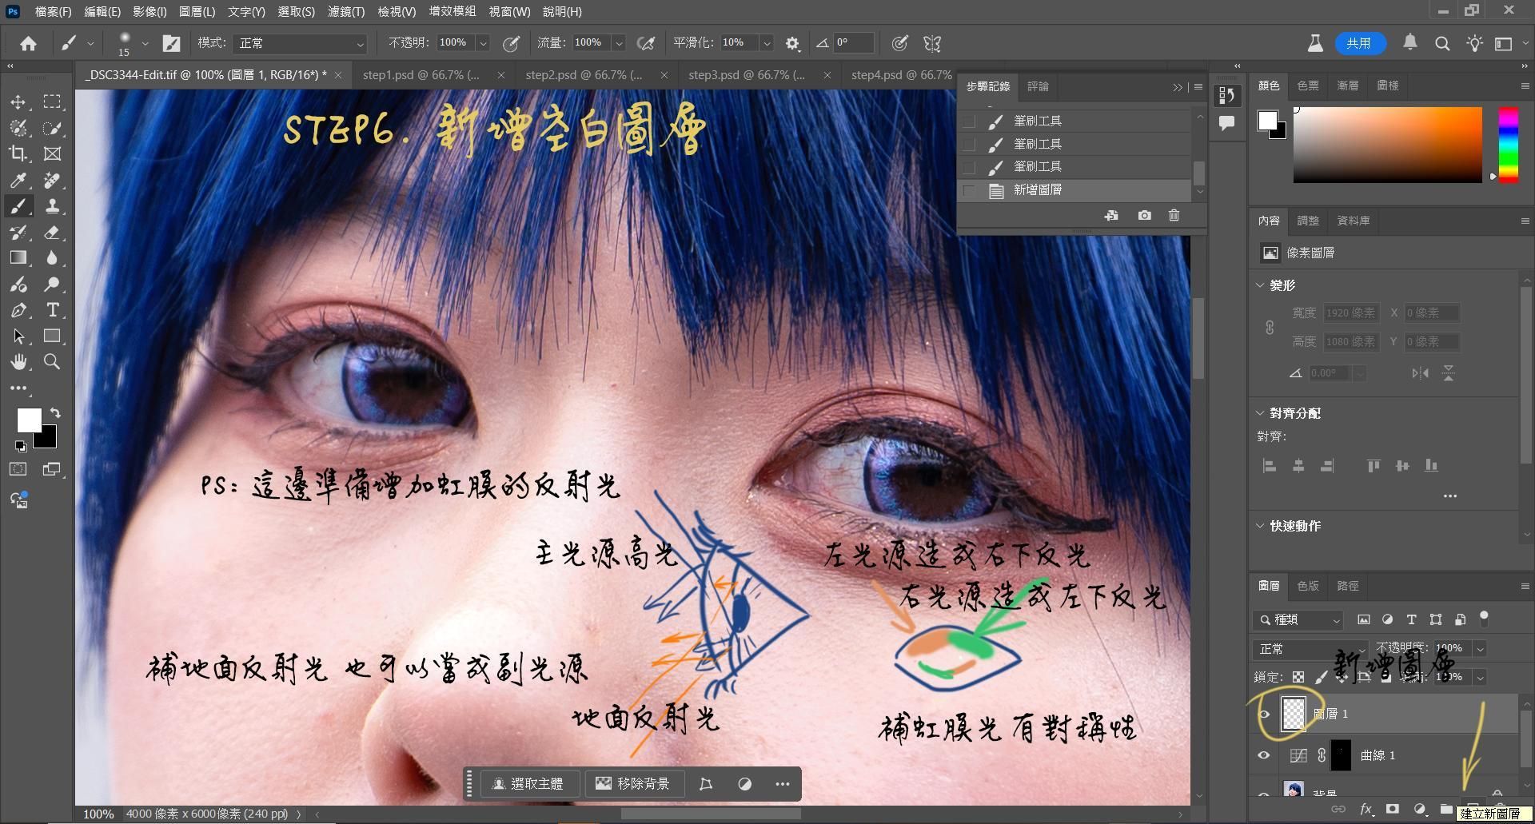Viewport: 1535px width, 824px height.
Task: Toggle visibility of 曲線 1 layer
Action: pyautogui.click(x=1264, y=755)
